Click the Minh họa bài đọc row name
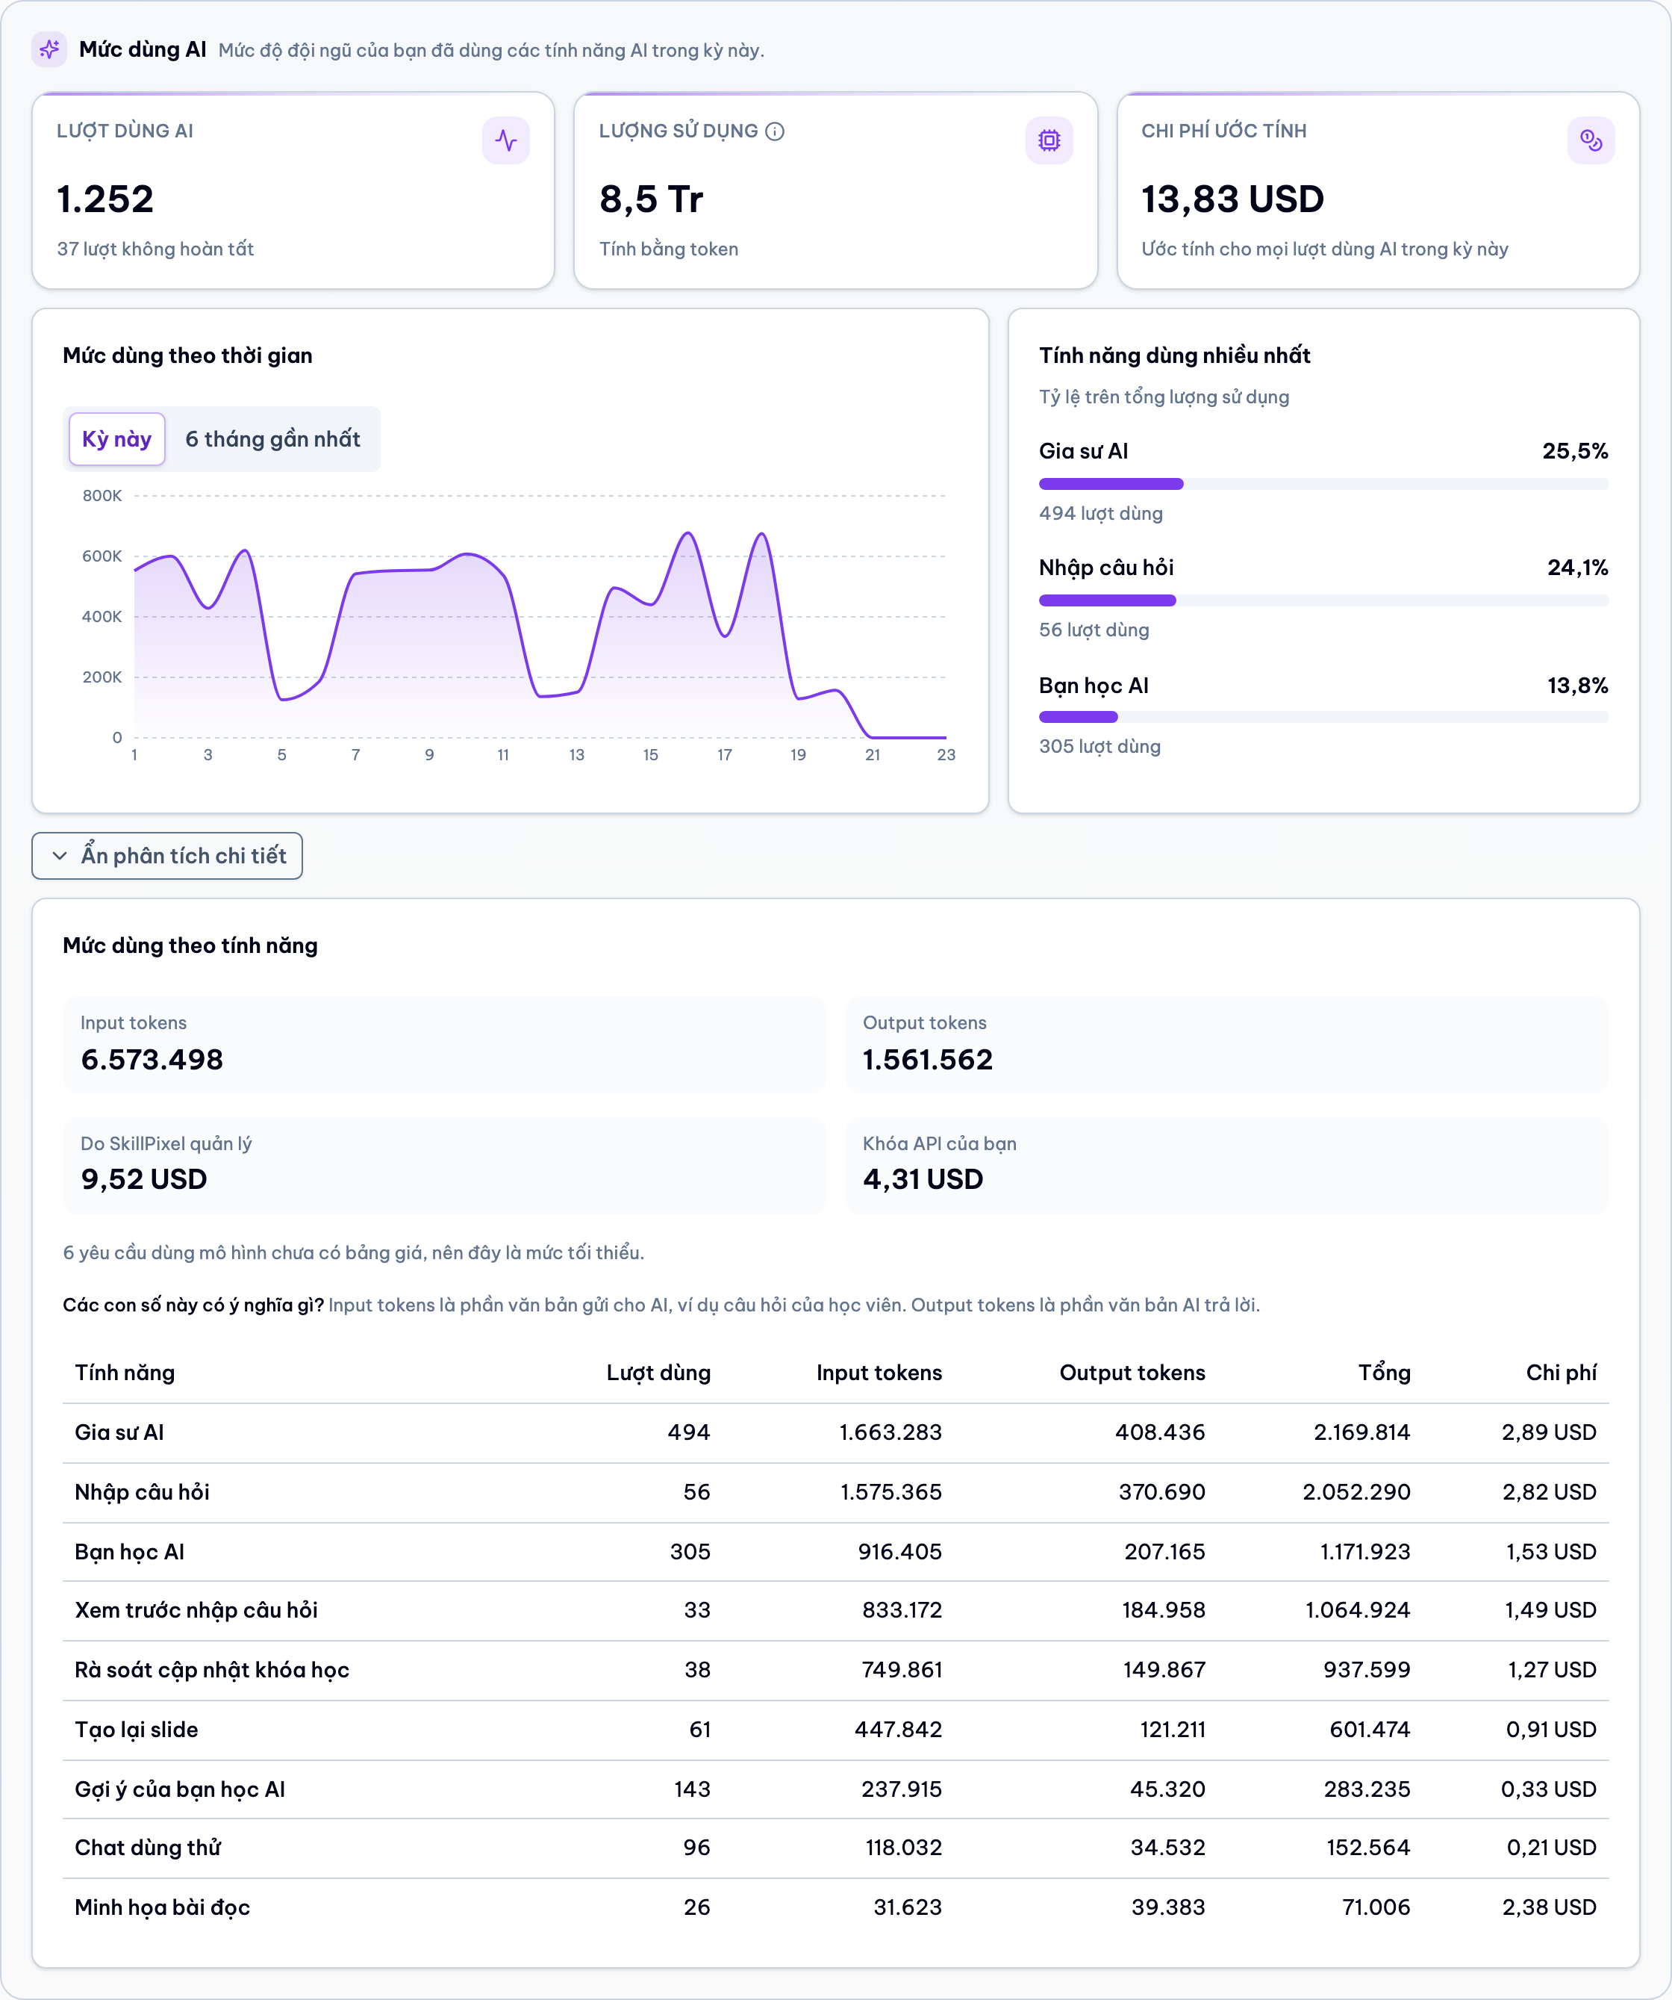 pyautogui.click(x=163, y=1907)
